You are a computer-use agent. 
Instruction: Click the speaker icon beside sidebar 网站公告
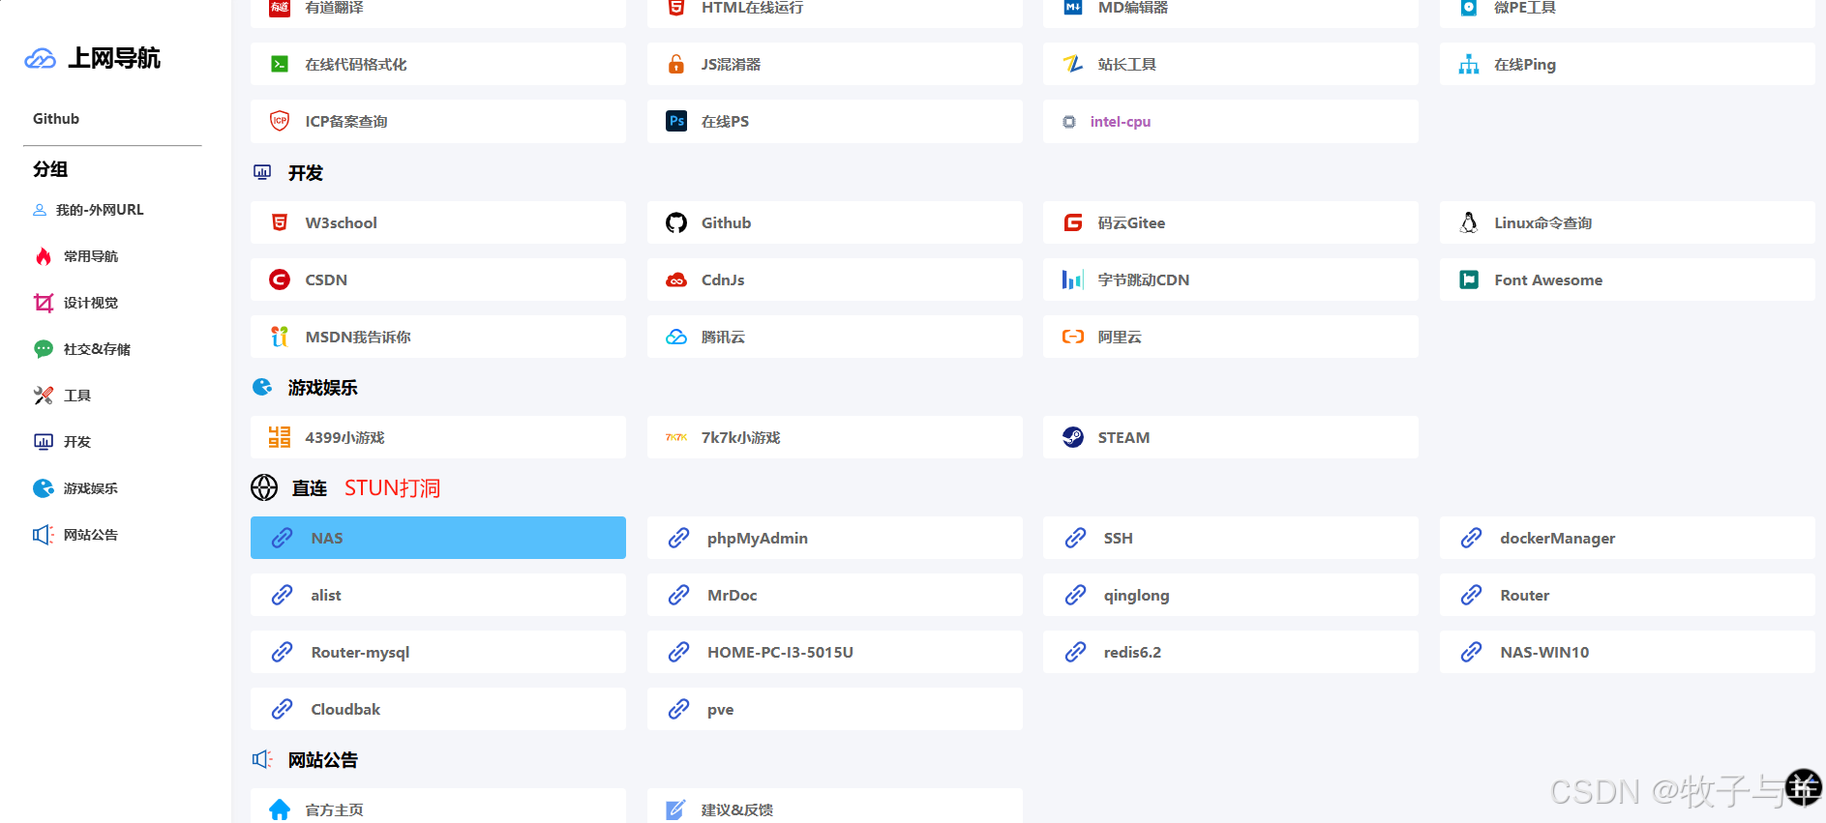pyautogui.click(x=44, y=535)
